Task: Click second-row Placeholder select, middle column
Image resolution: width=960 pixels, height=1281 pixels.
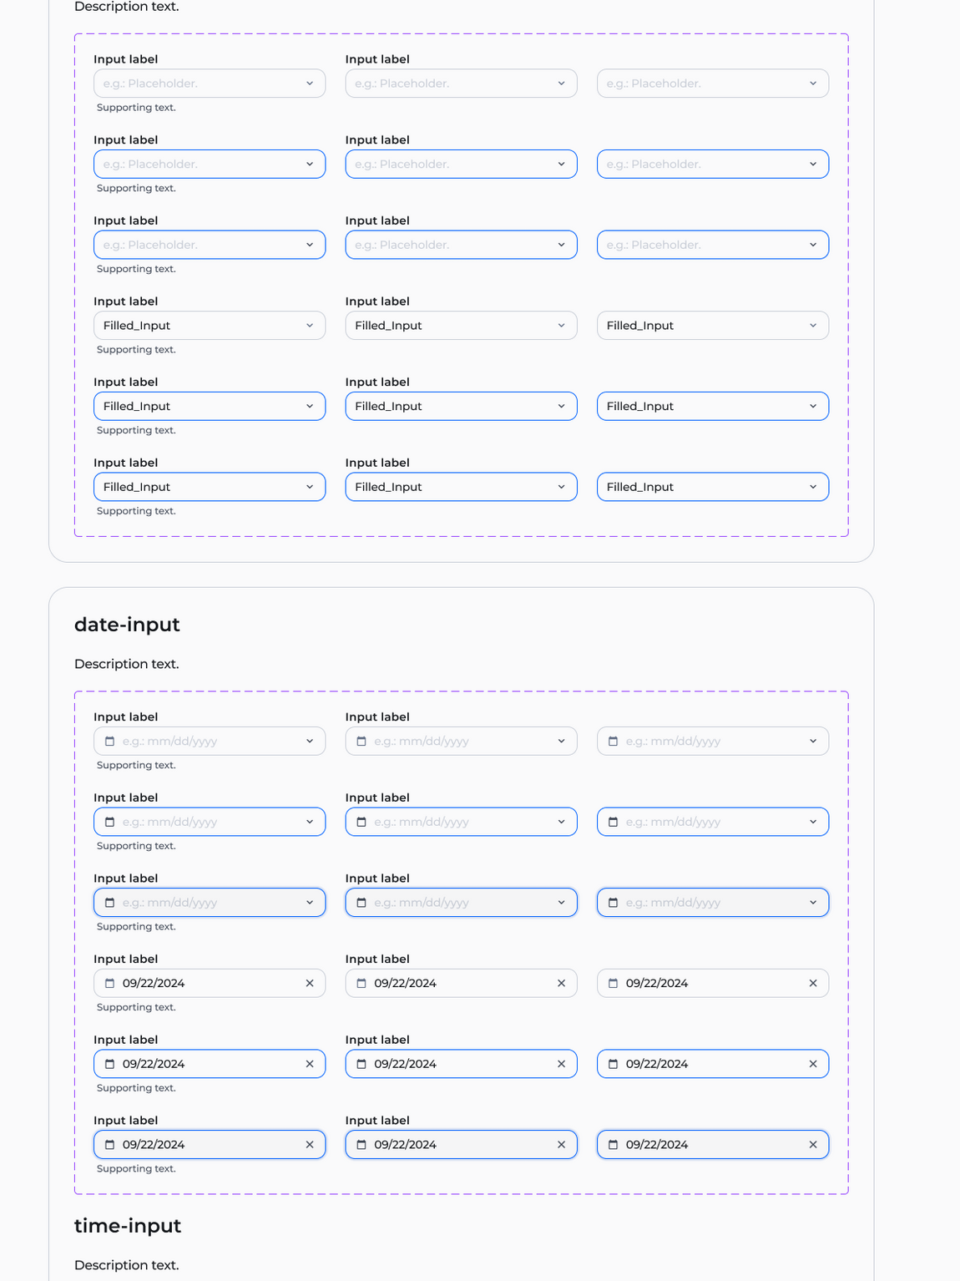Action: [x=461, y=165]
